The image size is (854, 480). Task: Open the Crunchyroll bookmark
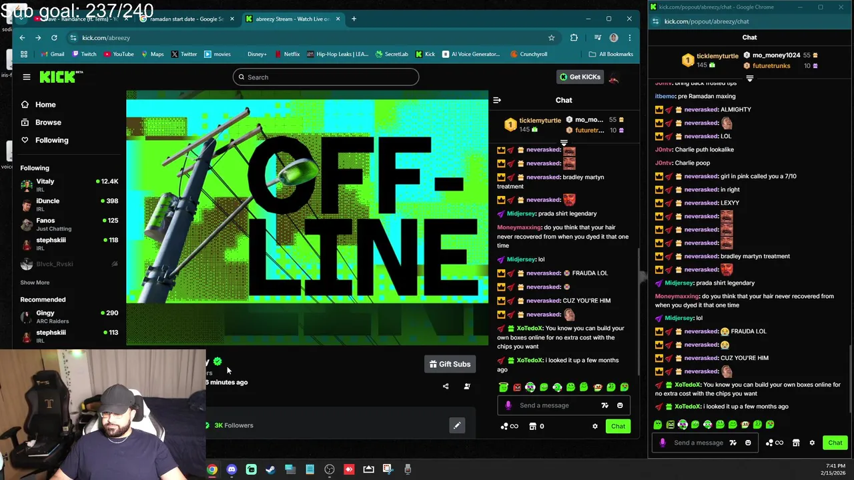point(528,54)
